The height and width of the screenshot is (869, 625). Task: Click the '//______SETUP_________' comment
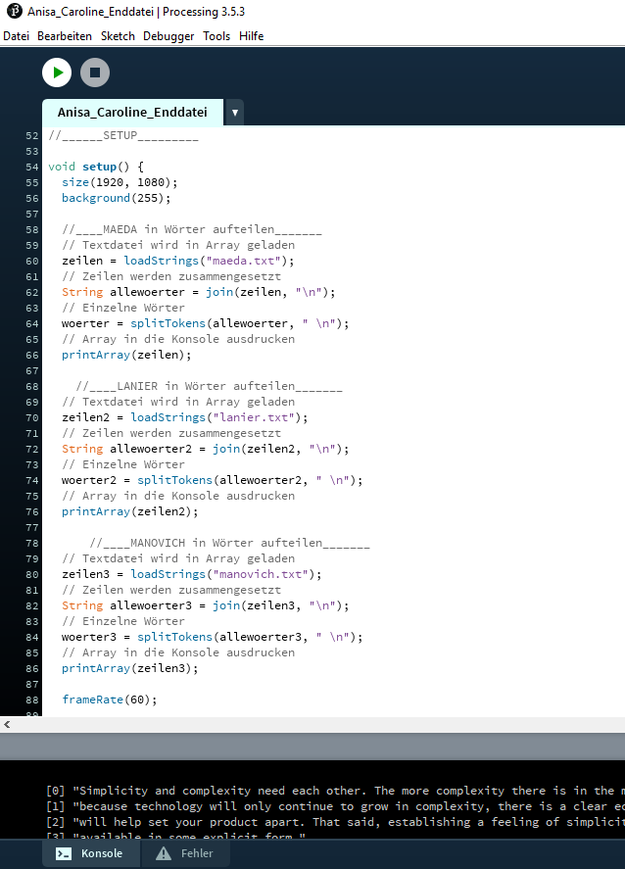[123, 135]
